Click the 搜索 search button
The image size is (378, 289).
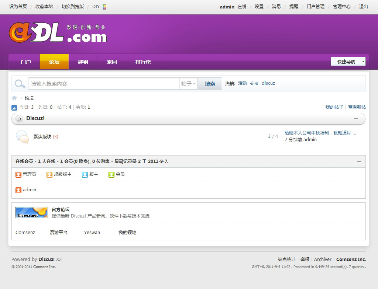point(210,84)
